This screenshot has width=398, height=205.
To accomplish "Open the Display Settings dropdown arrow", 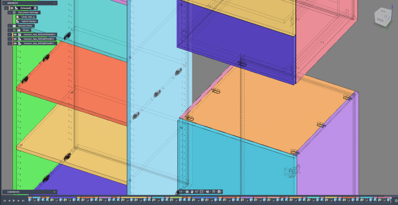I will pos(210,191).
